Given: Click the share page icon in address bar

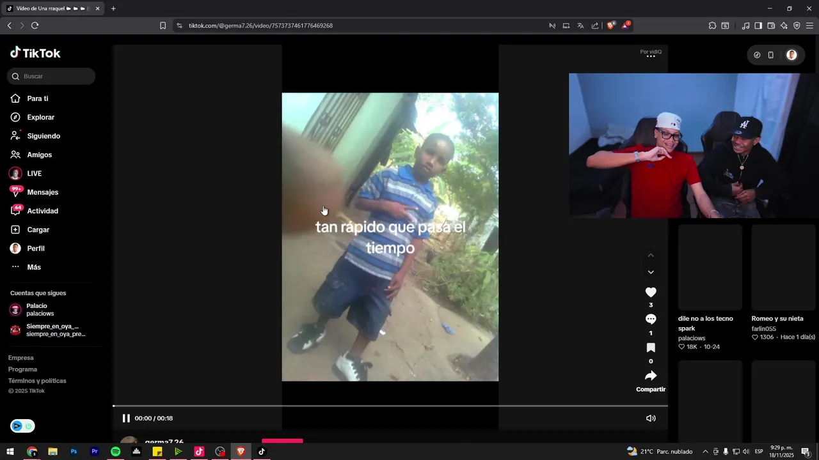Looking at the screenshot, I should pos(595,26).
